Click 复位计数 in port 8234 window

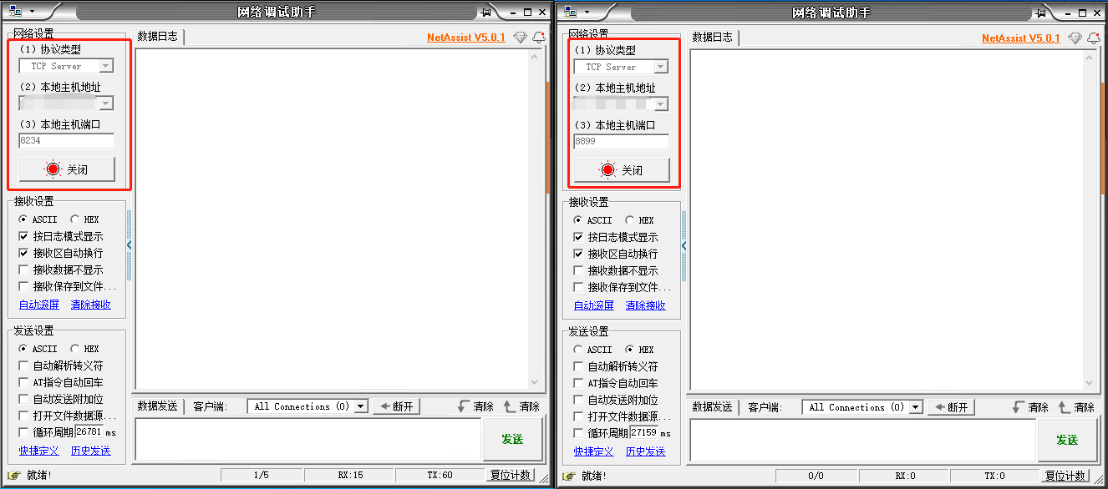(x=510, y=475)
